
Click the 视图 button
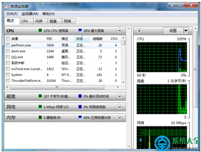click(173, 31)
